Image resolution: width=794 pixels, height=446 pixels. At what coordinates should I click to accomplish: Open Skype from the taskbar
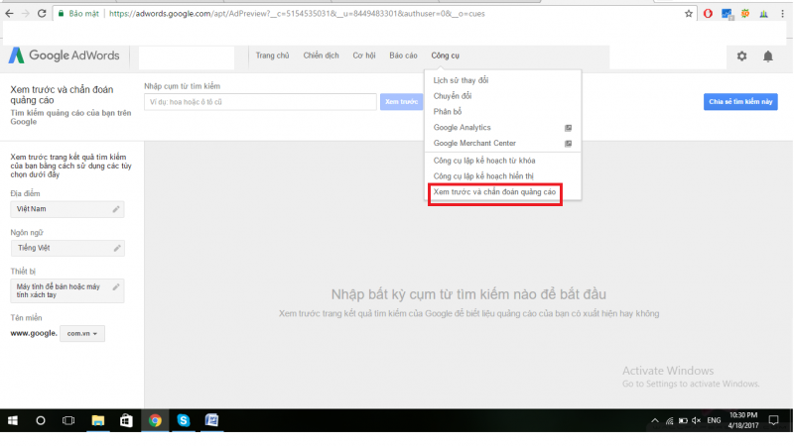184,420
